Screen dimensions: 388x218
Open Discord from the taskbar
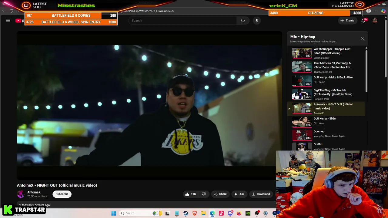point(230,213)
